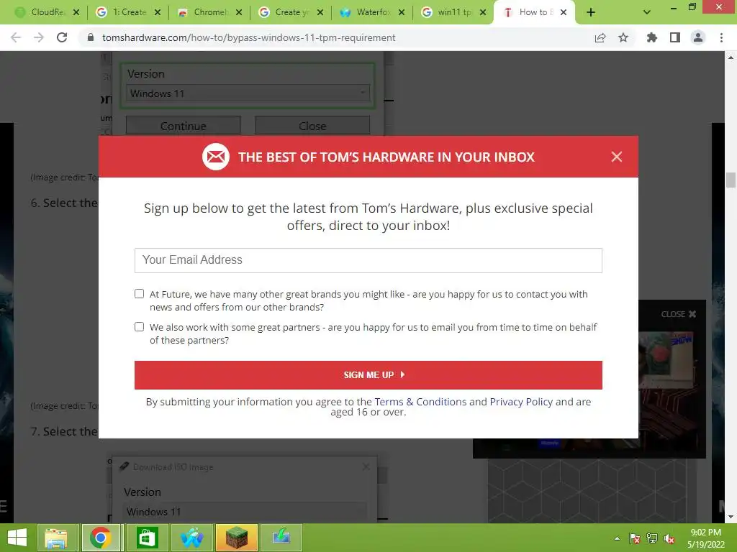The width and height of the screenshot is (737, 552).
Task: View site info via padlock icon
Action: click(x=91, y=37)
